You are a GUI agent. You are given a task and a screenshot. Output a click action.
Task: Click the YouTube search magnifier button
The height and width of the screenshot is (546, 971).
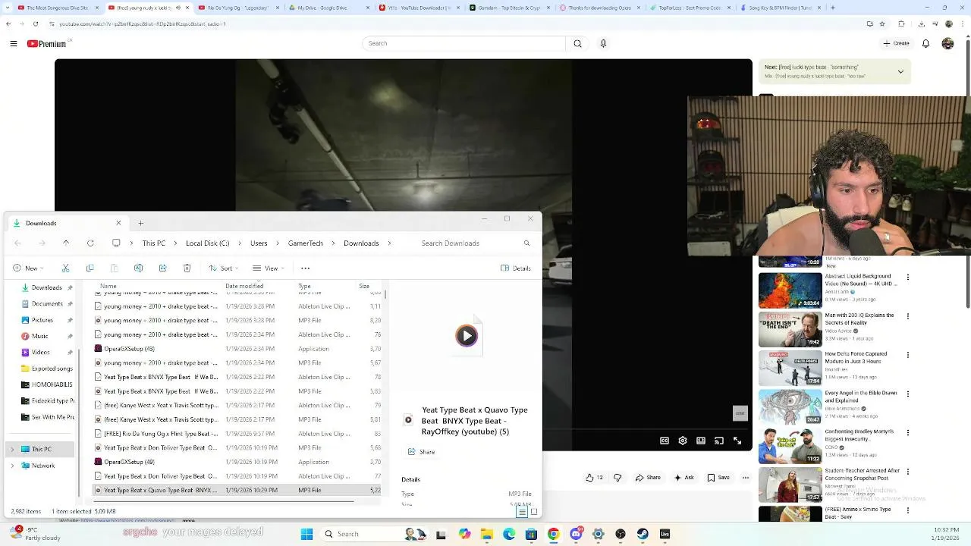(577, 43)
